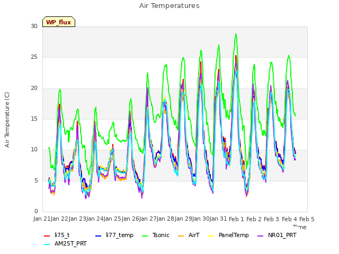The image size is (339, 254).
Task: Click the orange AirT legend swatch
Action: 181,235
